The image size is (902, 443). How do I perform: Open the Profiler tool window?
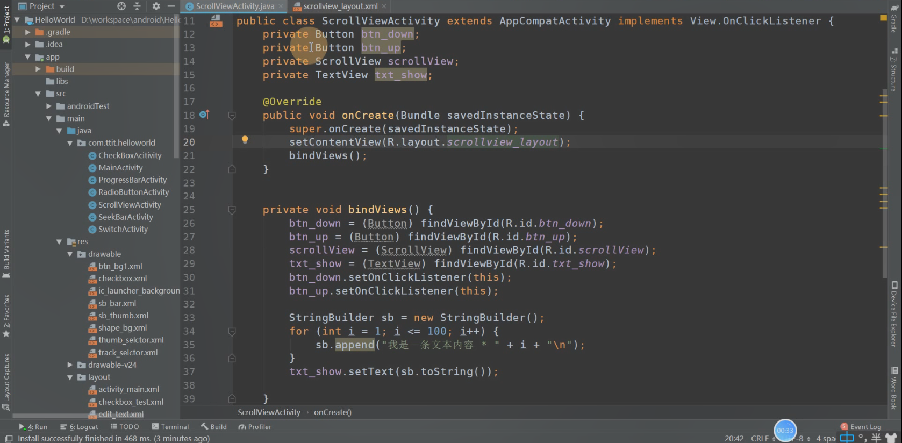click(x=255, y=427)
